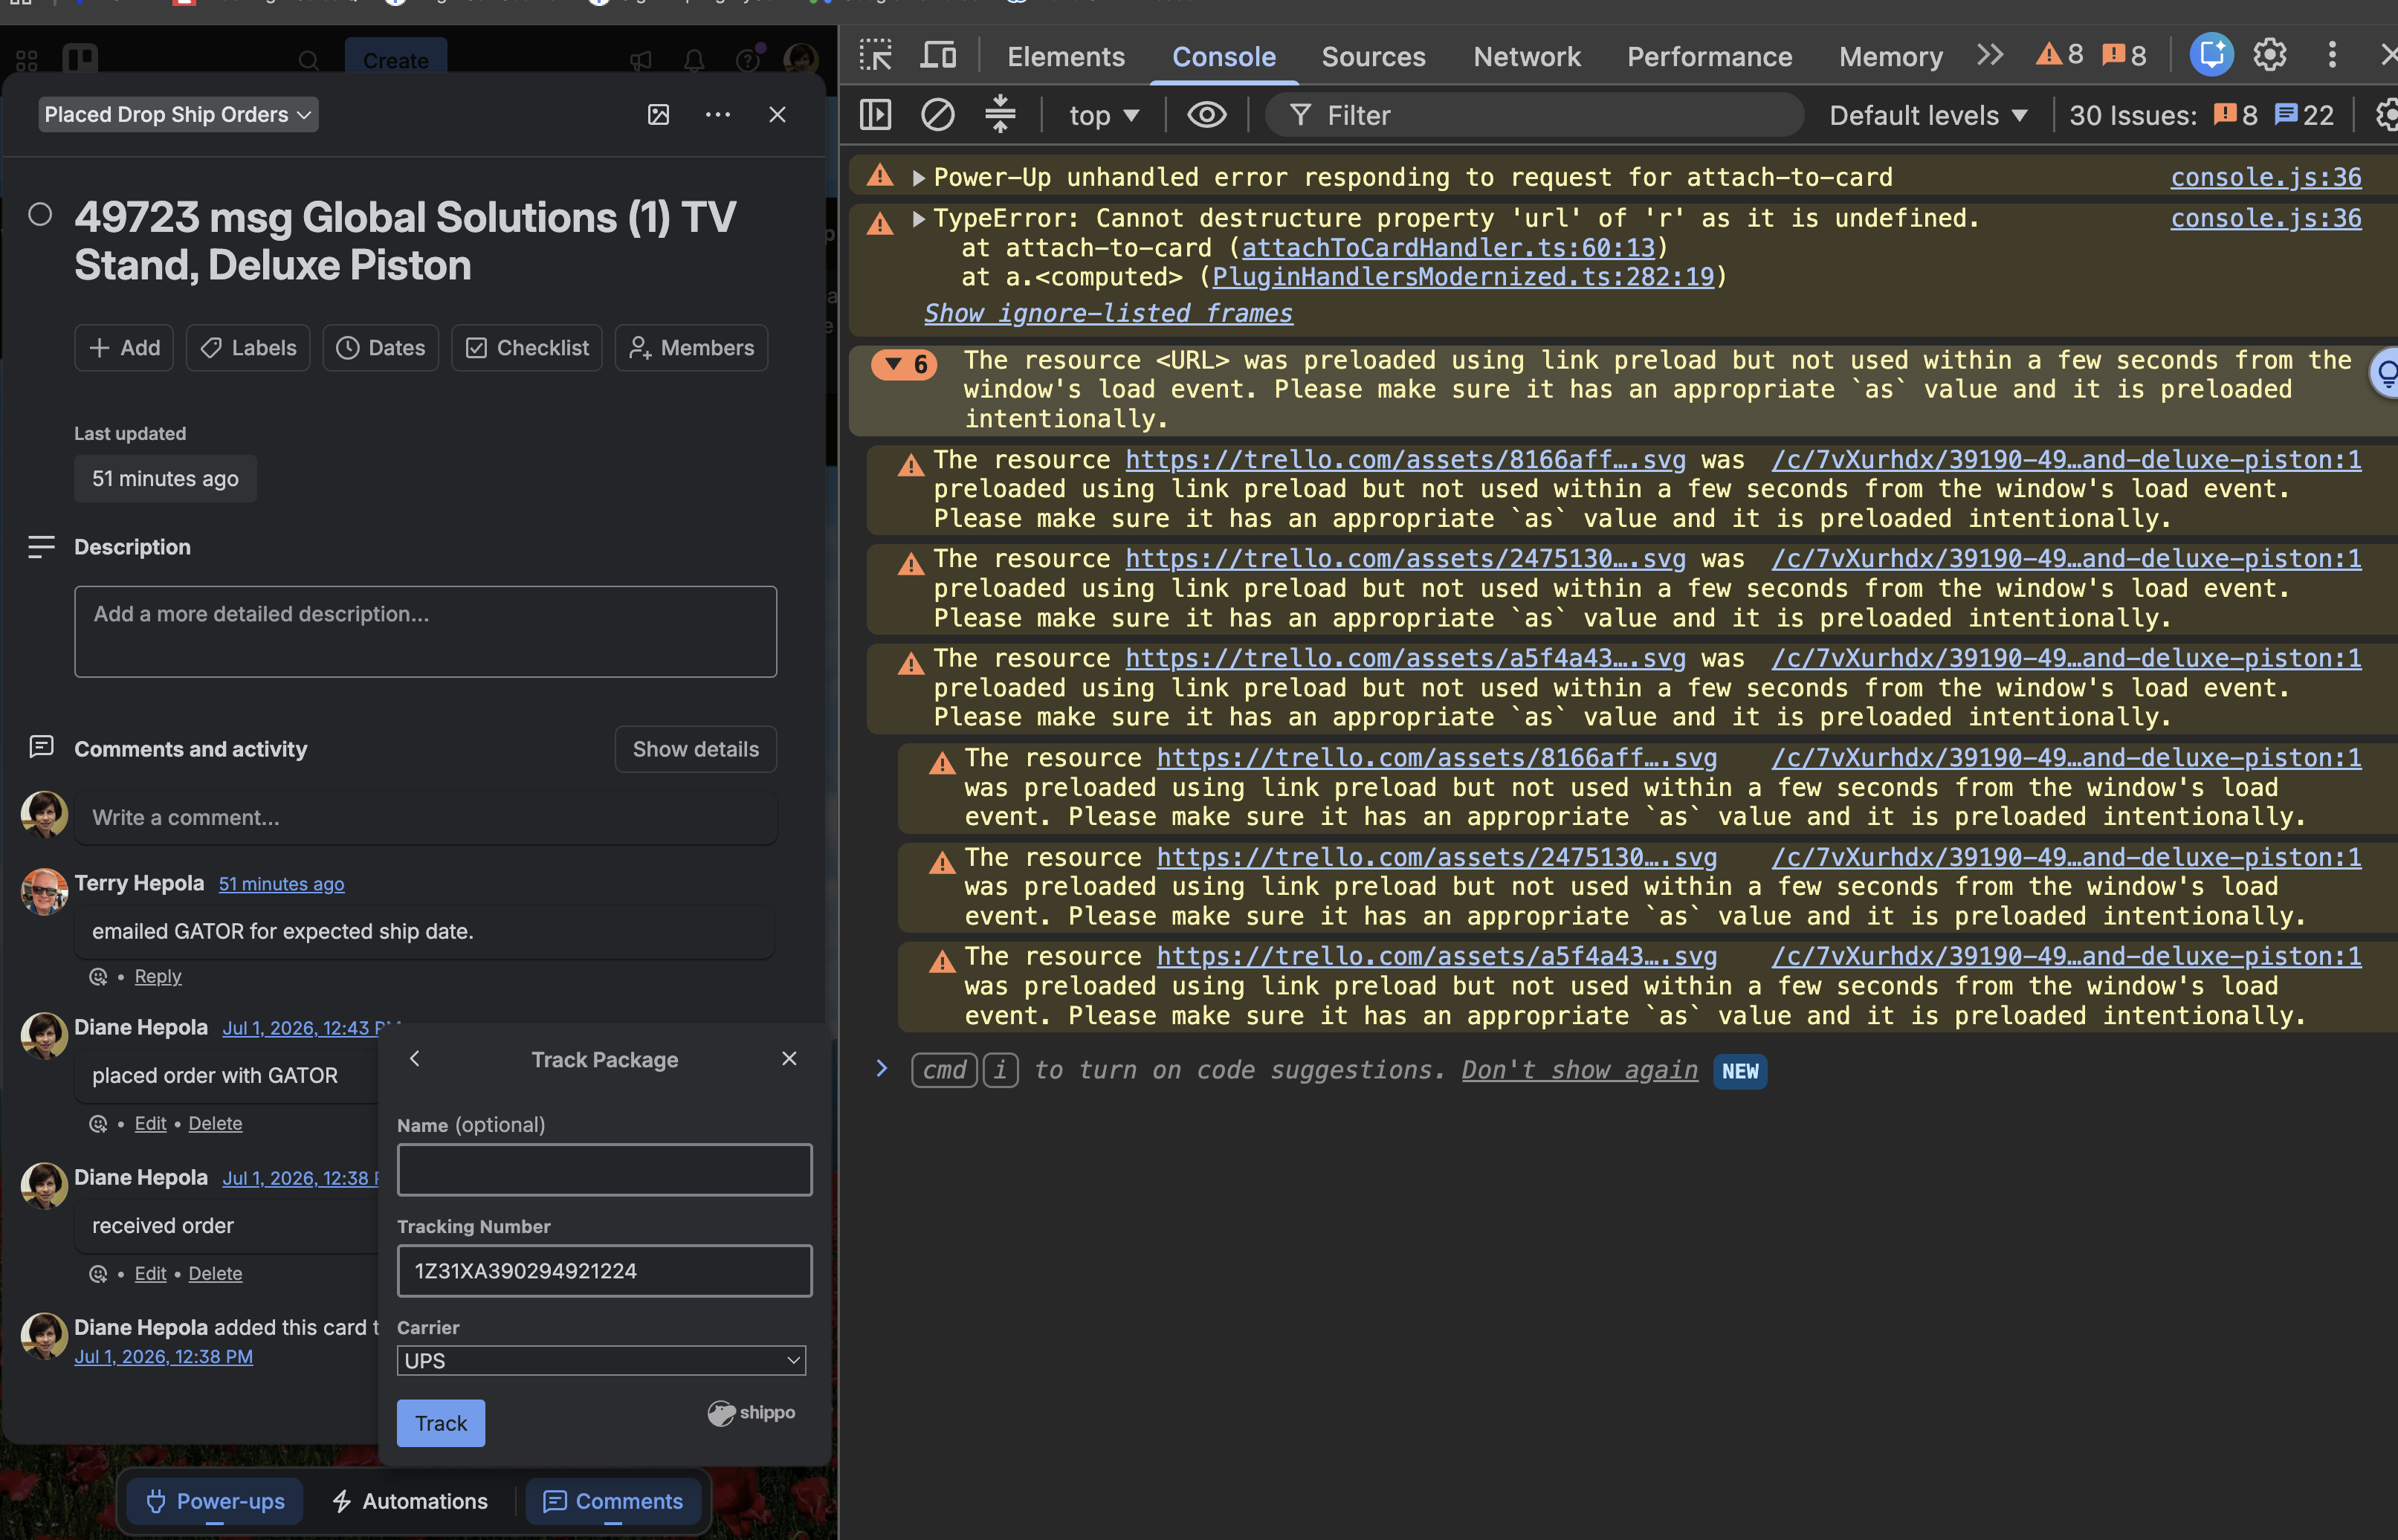Show or hide the console sidebar
2398x1540 pixels.
point(875,115)
